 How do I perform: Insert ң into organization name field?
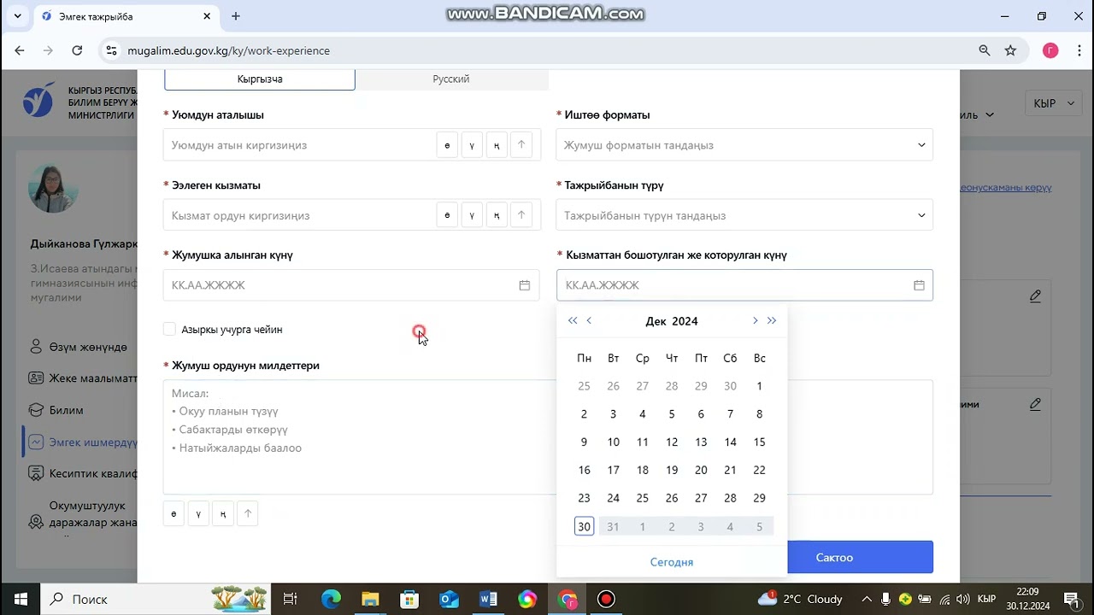coord(497,145)
